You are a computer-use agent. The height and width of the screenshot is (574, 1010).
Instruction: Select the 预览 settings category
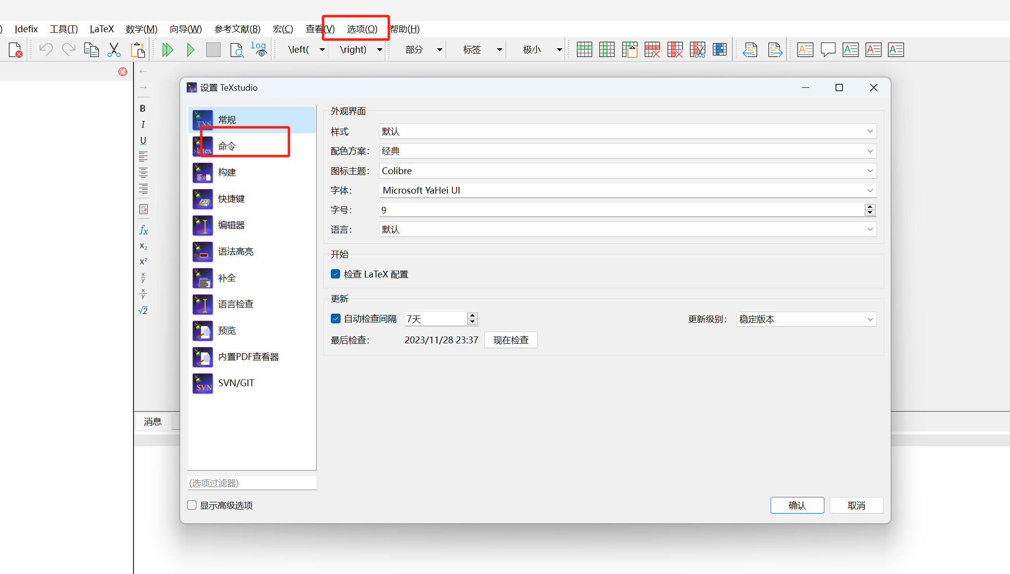(x=252, y=330)
